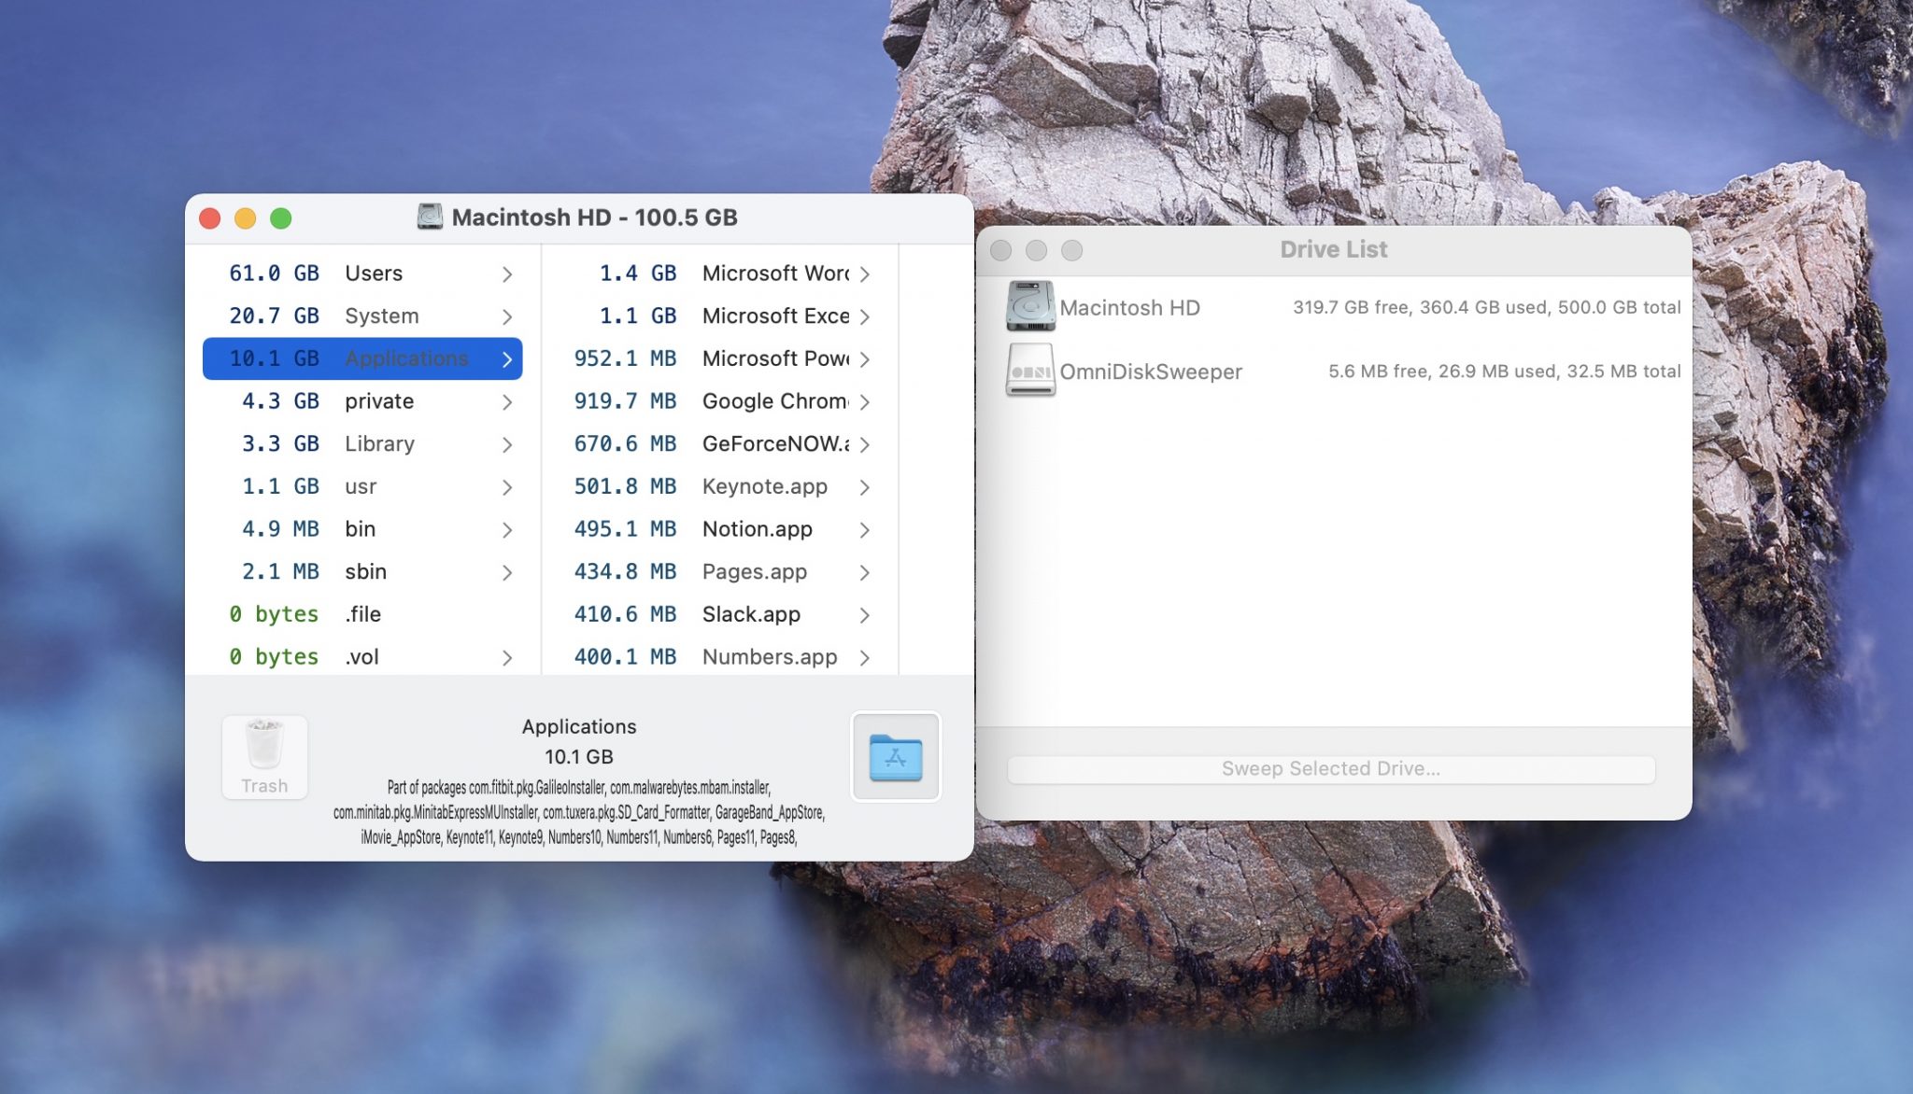Select the Numbers.app row
This screenshot has height=1094, width=1913.
click(x=720, y=657)
